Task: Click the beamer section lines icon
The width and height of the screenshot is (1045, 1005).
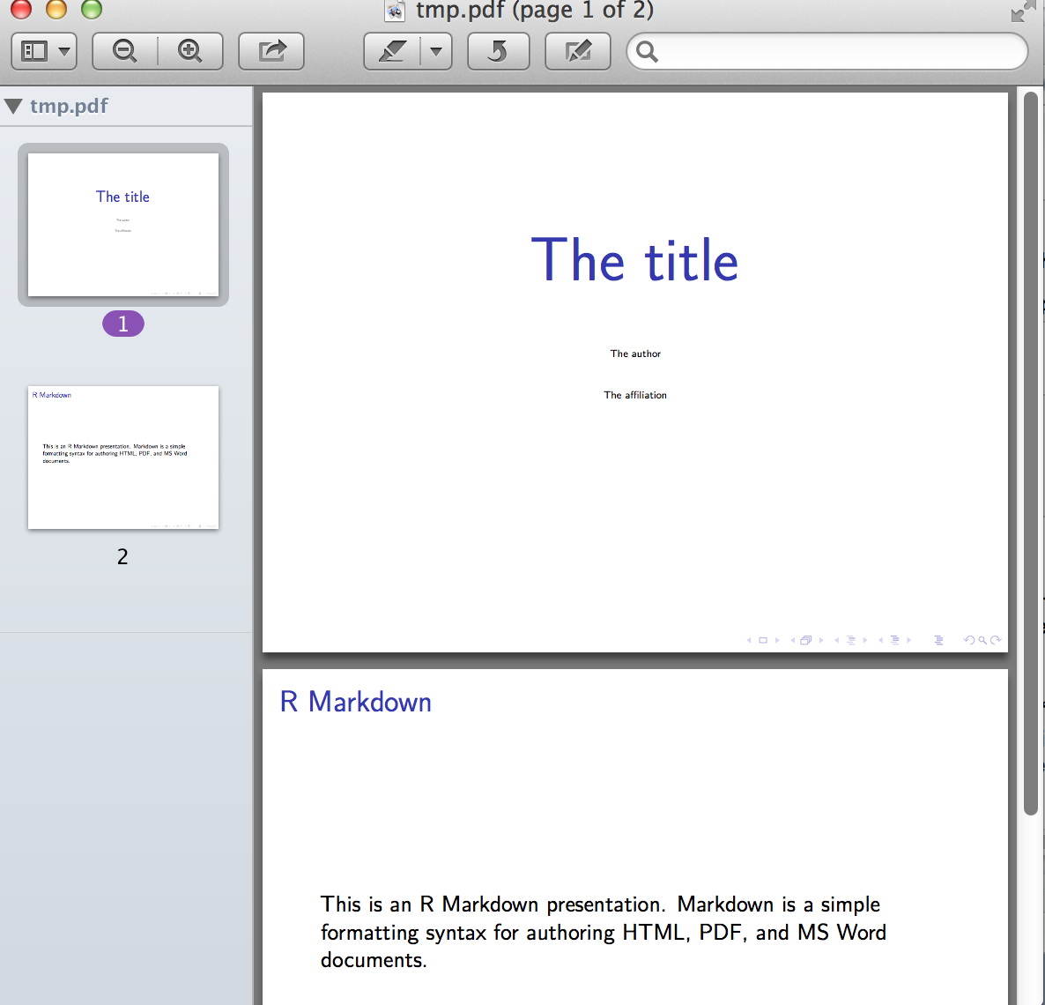Action: pyautogui.click(x=895, y=640)
